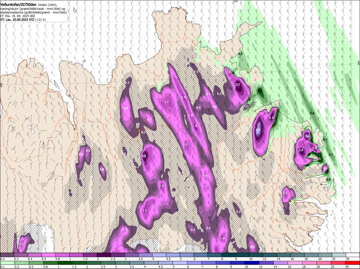Select the darkest green swatch after 1 in the rain legend
The image size is (360, 269).
tap(65, 263)
